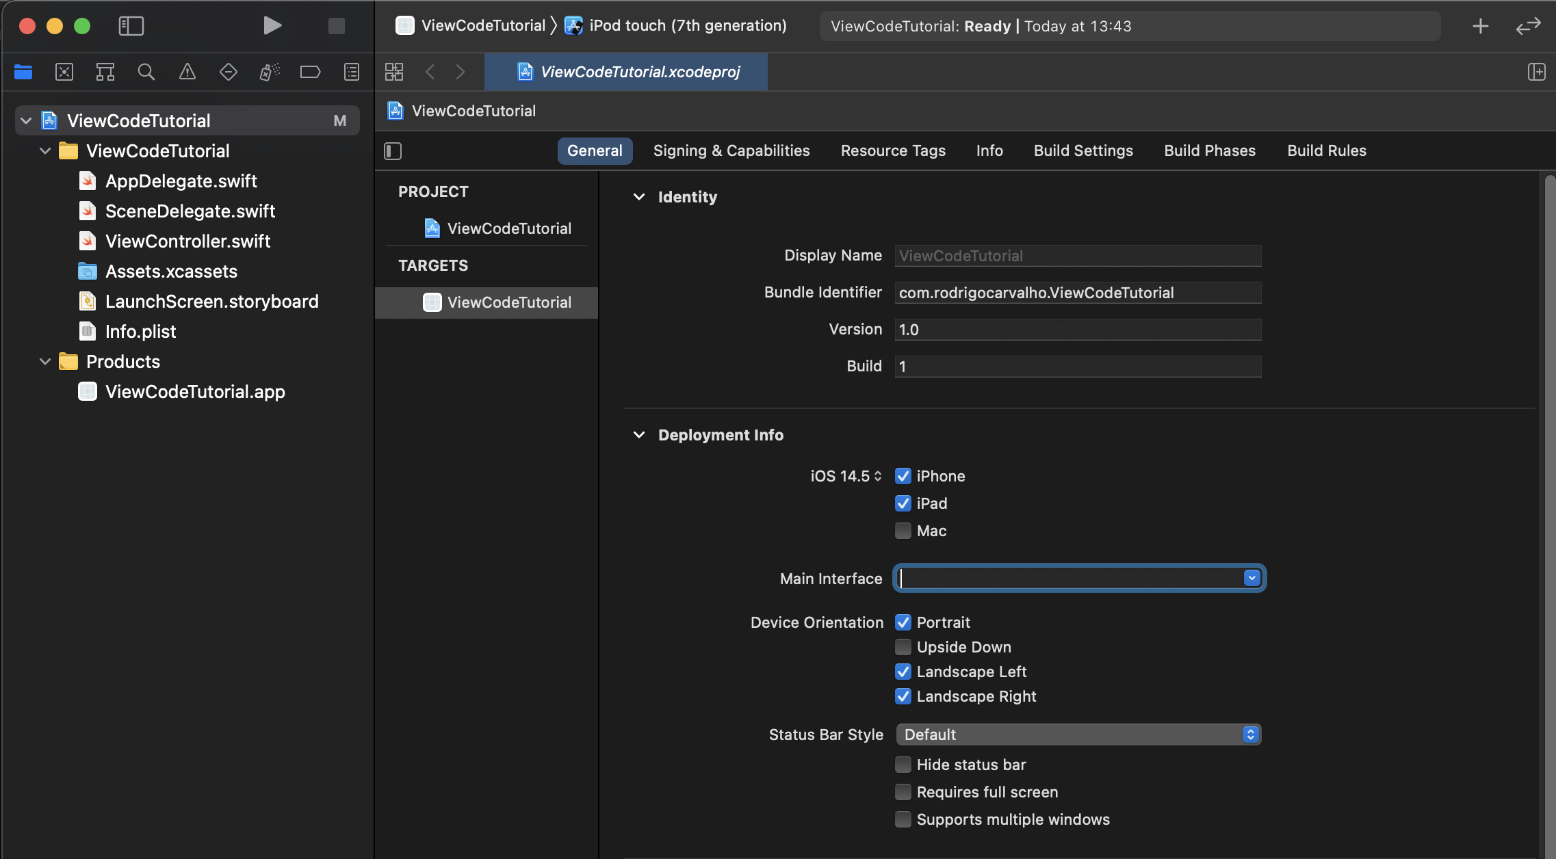Viewport: 1556px width, 859px height.
Task: Uncheck Portrait orientation
Action: click(903, 622)
